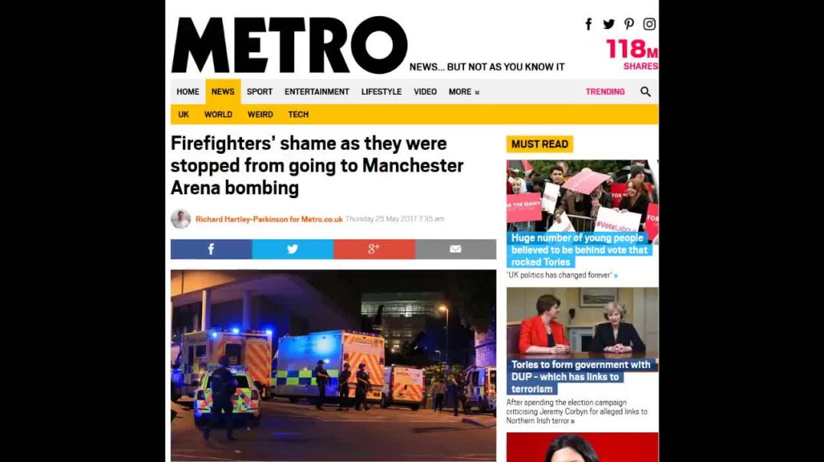Open Metro's Twitter profile icon in header

[x=609, y=24]
